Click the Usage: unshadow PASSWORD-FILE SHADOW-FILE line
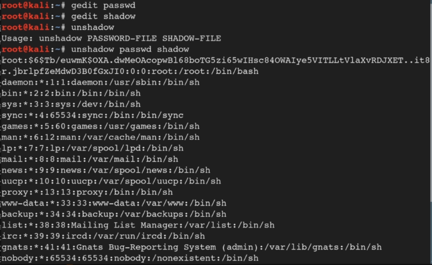The width and height of the screenshot is (432, 265). pyautogui.click(x=111, y=38)
